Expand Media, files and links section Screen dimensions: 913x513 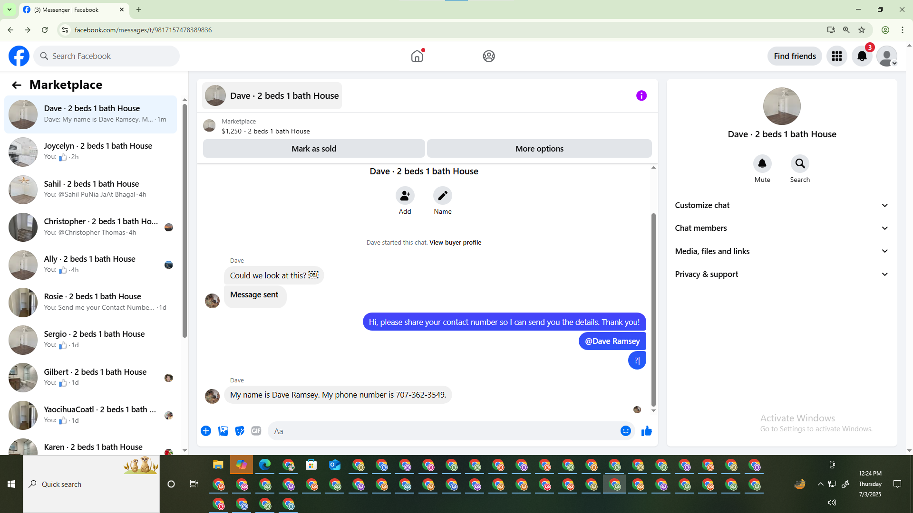tap(781, 251)
